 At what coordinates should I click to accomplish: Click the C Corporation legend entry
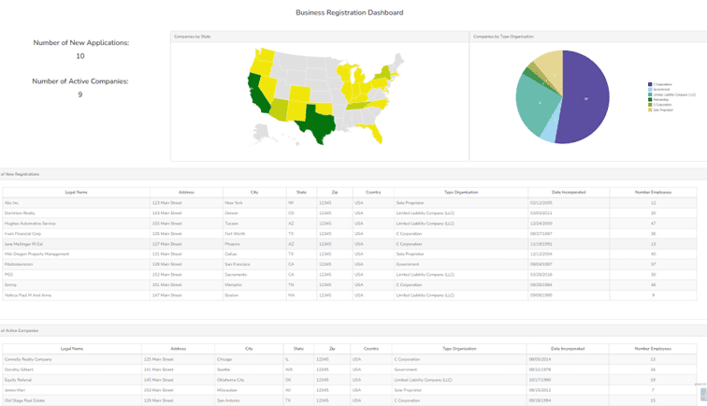pyautogui.click(x=660, y=84)
